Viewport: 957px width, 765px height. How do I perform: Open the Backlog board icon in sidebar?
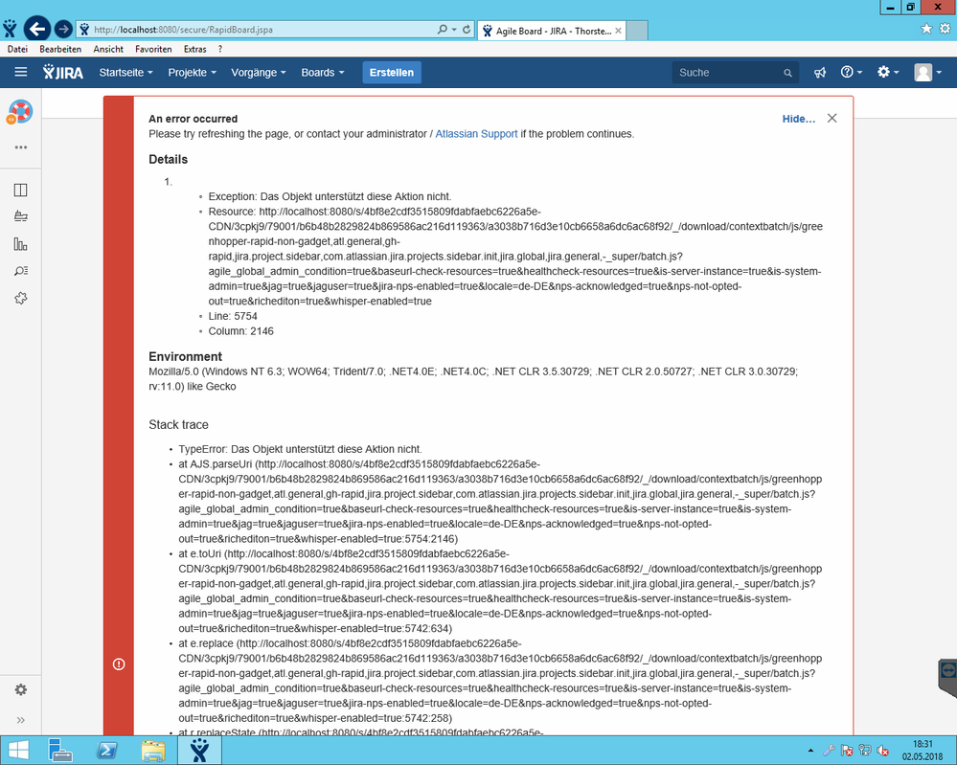click(x=20, y=190)
